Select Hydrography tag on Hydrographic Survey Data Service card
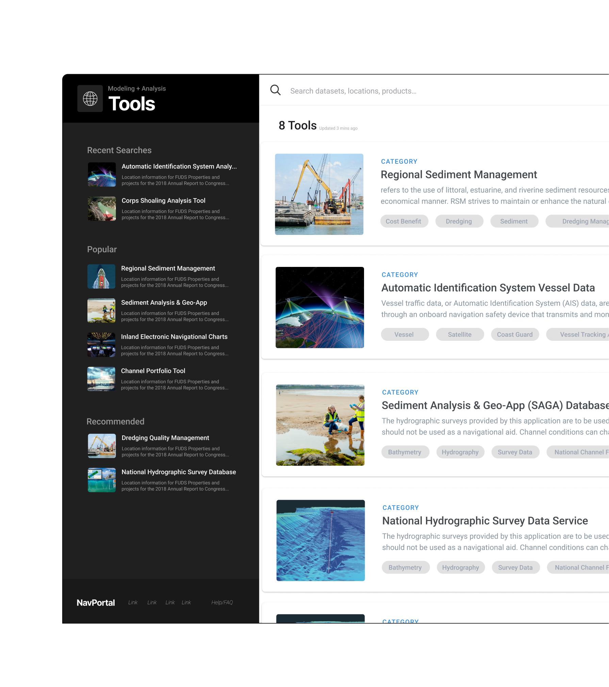The height and width of the screenshot is (687, 609). coord(461,568)
